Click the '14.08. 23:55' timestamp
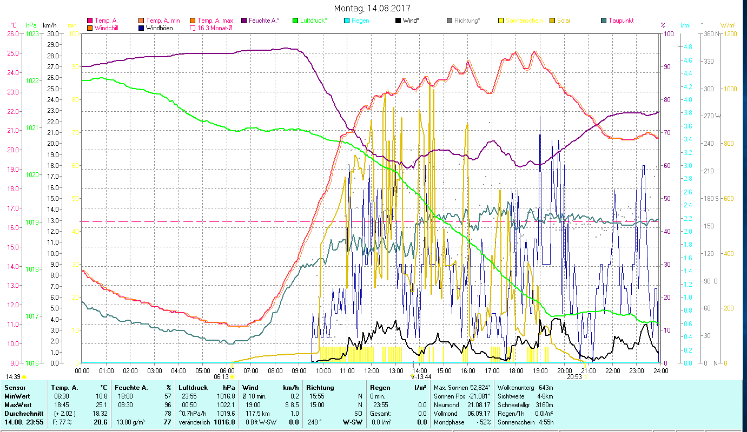Image resolution: width=747 pixels, height=432 pixels. click(23, 422)
